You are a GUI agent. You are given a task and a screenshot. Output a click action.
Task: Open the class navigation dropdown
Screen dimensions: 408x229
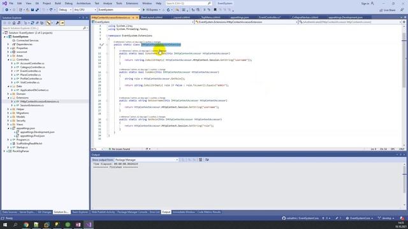click(246, 22)
